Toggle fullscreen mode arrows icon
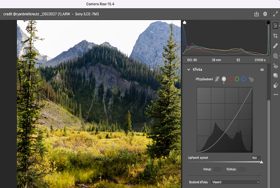The height and width of the screenshot is (188, 280). (x=275, y=14)
